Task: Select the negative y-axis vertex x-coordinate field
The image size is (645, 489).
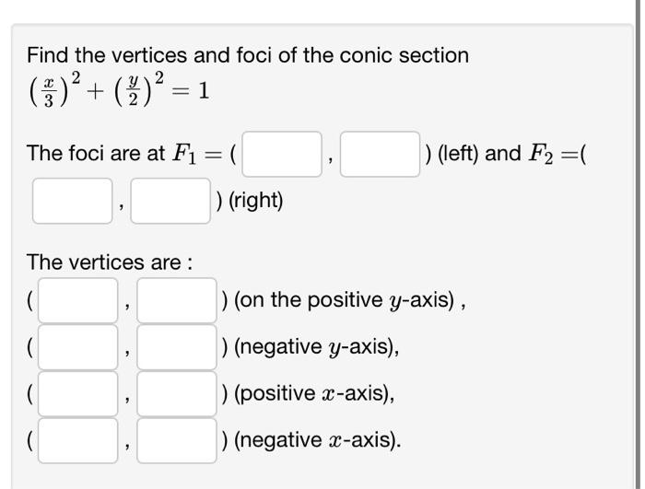Action: (x=77, y=347)
